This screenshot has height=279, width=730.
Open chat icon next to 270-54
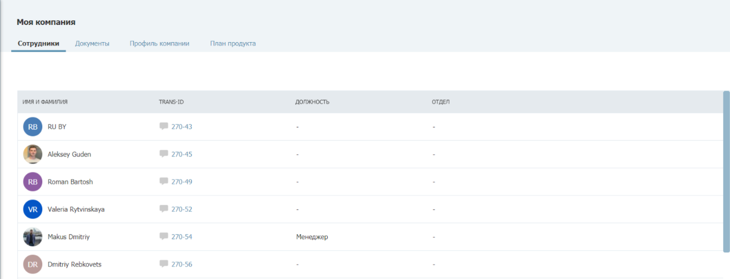coord(163,236)
